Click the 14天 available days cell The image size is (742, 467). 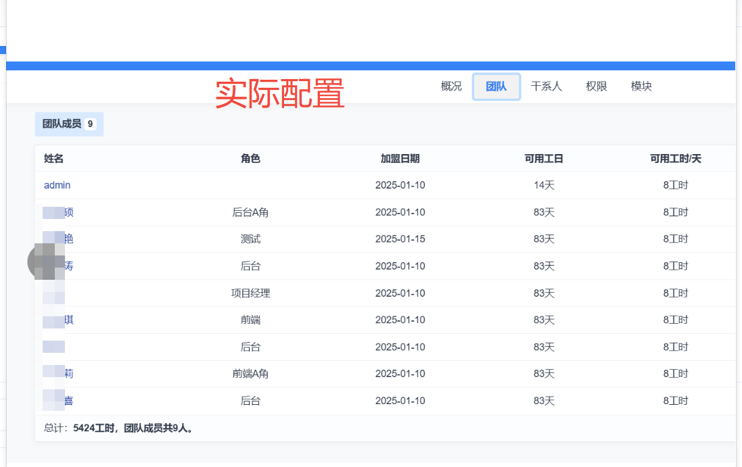(x=544, y=185)
